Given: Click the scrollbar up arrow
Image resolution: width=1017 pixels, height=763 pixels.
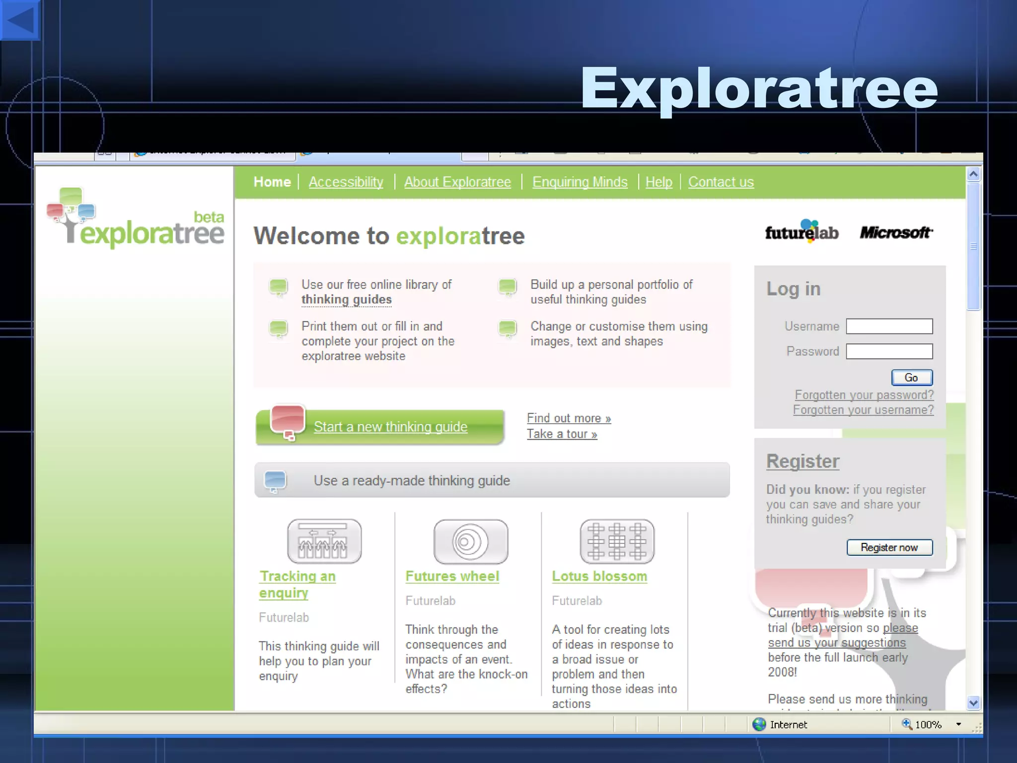Looking at the screenshot, I should [x=974, y=174].
